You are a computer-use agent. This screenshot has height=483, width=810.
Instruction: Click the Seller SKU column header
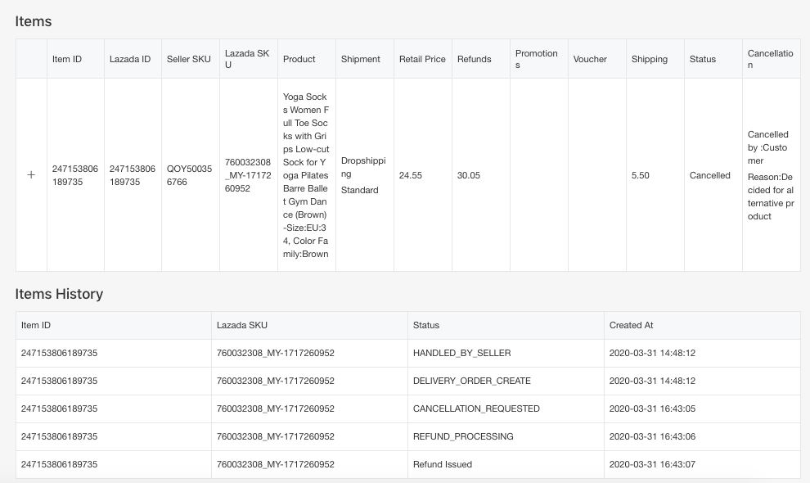(189, 59)
